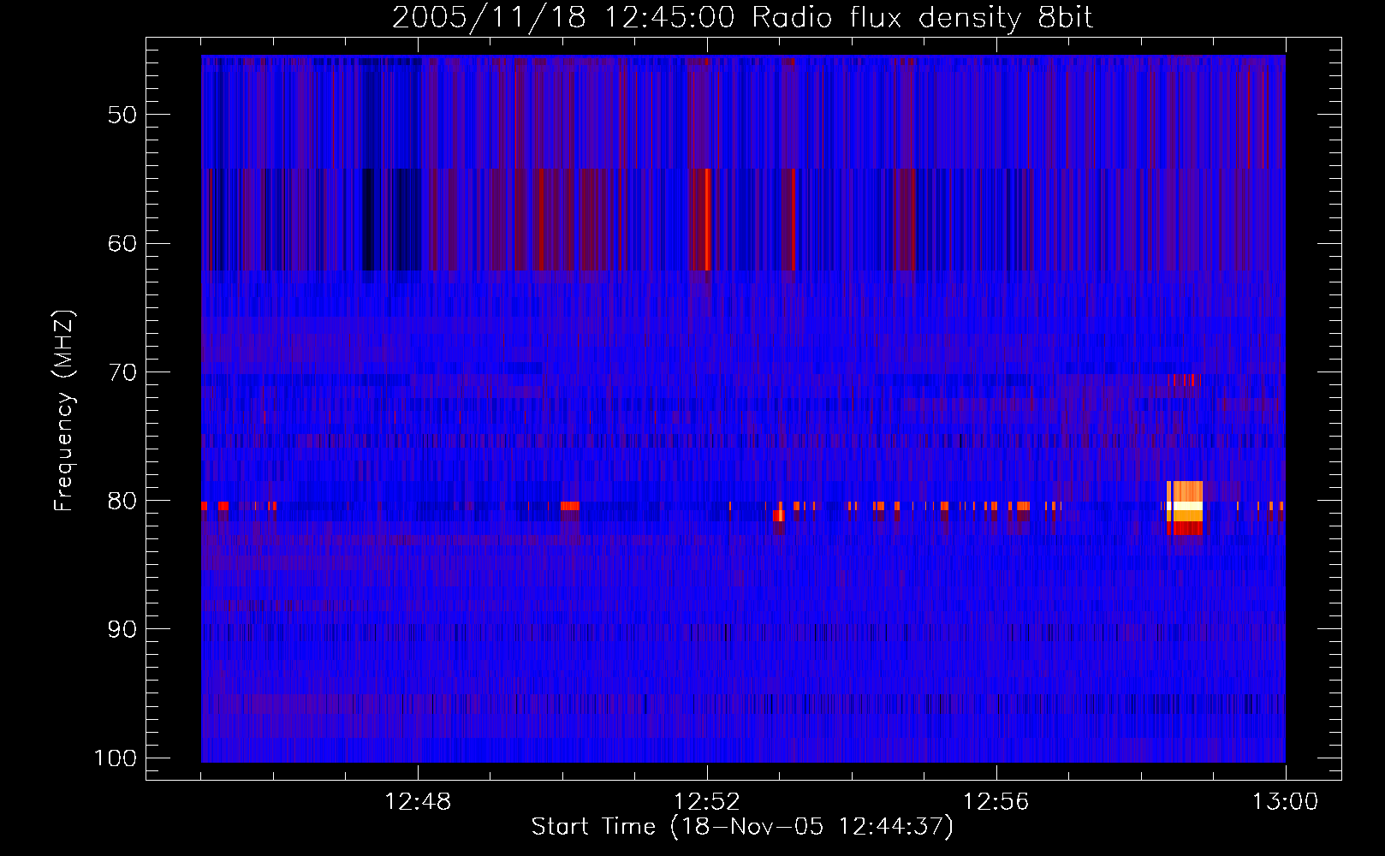The image size is (1385, 856).
Task: Click the 70 frequency tick label
Action: [x=122, y=372]
